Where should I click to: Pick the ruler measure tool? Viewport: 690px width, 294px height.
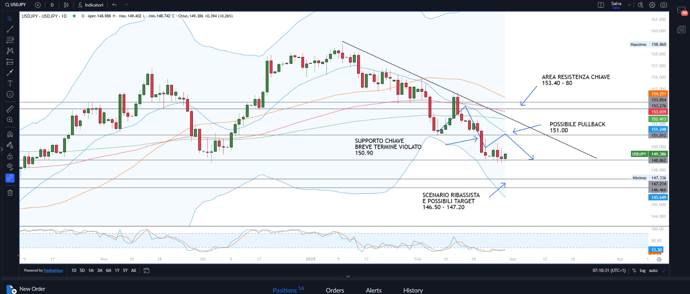[x=10, y=109]
